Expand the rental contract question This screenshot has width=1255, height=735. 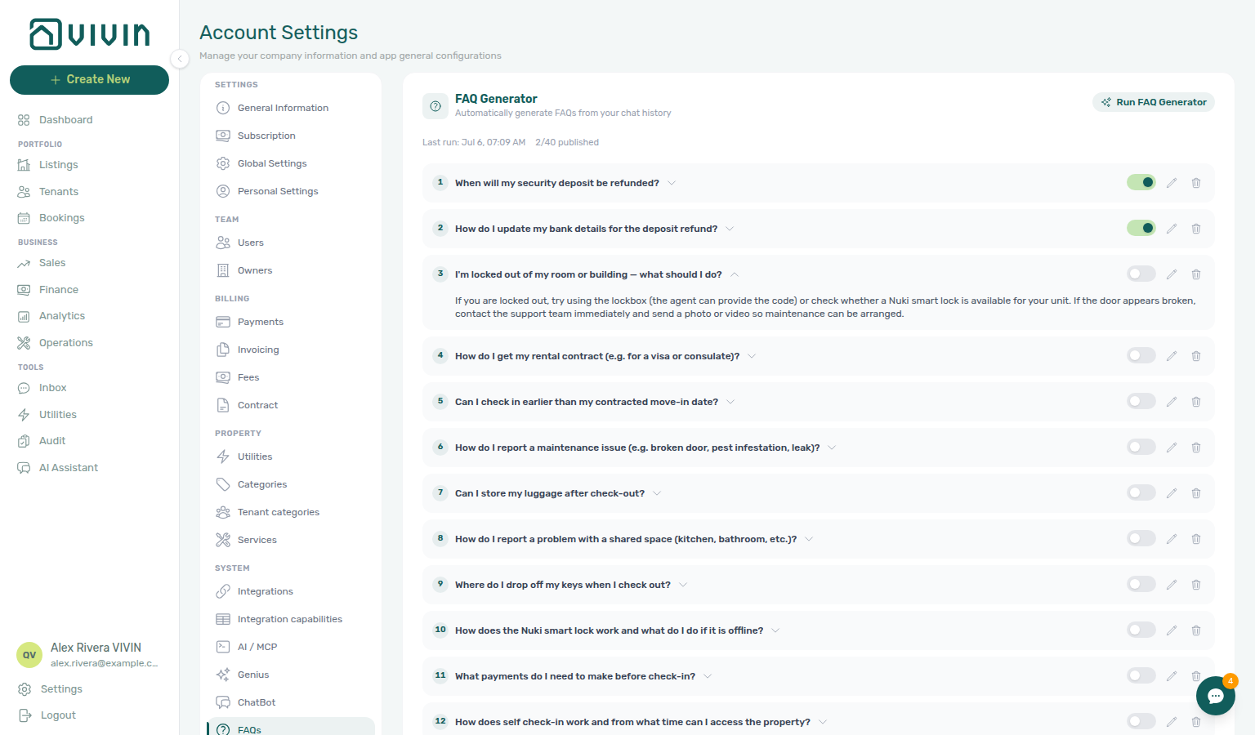coord(752,356)
